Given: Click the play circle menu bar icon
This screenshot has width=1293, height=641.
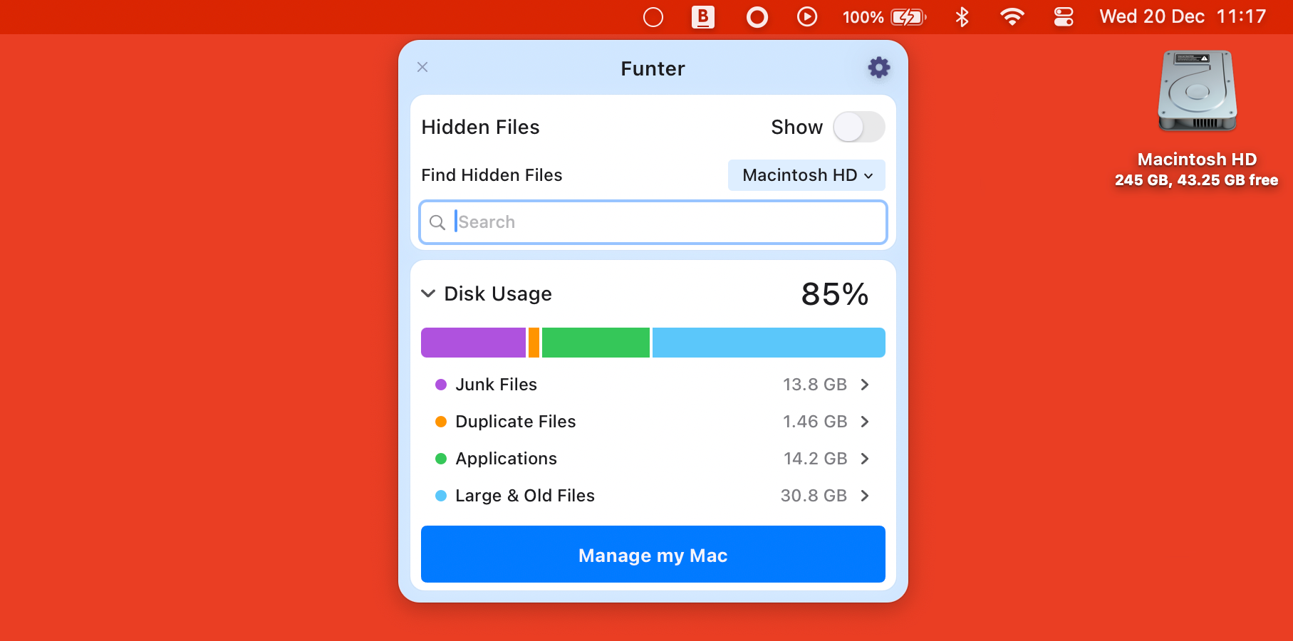Looking at the screenshot, I should click(807, 16).
